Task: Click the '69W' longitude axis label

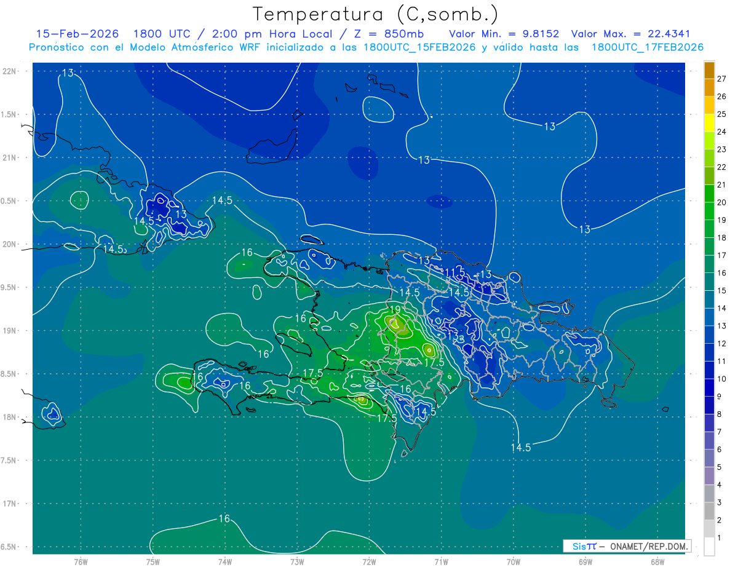Action: pos(585,562)
